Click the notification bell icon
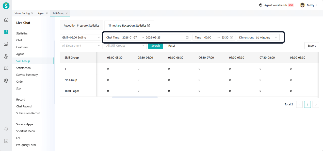Image resolution: width=323 pixels, height=151 pixels. (x=6, y=129)
